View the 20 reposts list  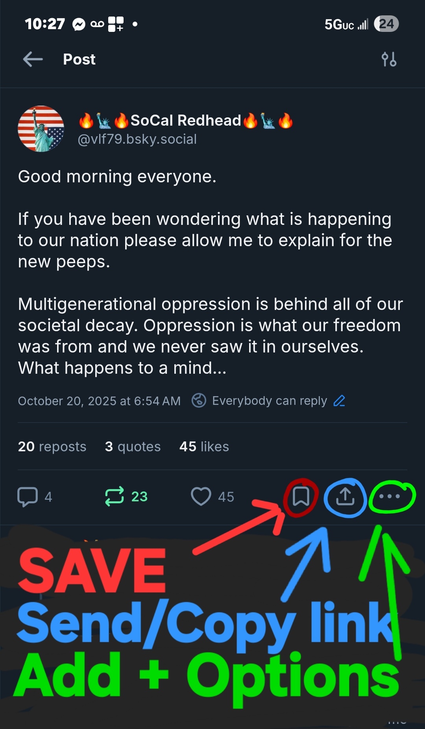click(x=52, y=447)
